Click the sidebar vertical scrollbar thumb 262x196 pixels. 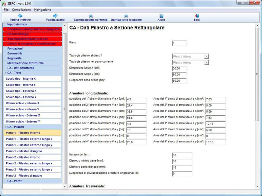[x=65, y=108]
